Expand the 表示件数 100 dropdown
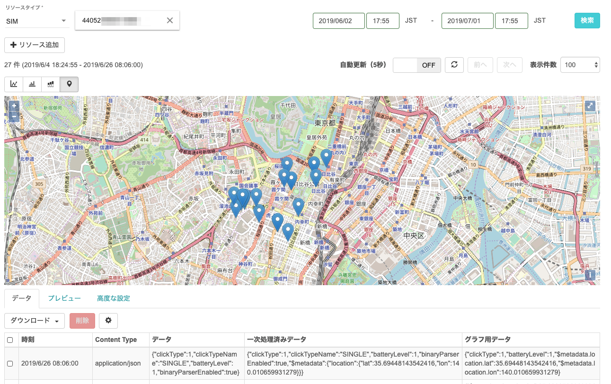This screenshot has width=611, height=384. (x=580, y=65)
